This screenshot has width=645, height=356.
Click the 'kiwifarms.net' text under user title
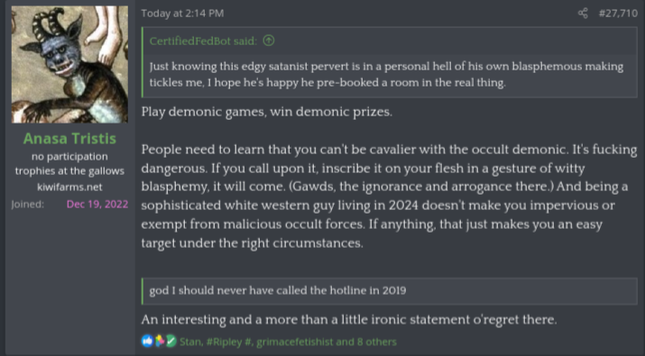[x=69, y=187]
